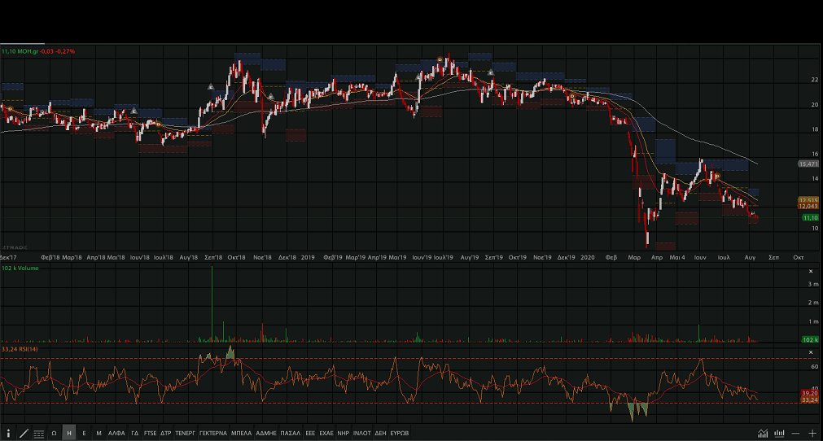Image resolution: width=823 pixels, height=441 pixels.
Task: Zoom in using the plus icon
Action: click(x=812, y=434)
